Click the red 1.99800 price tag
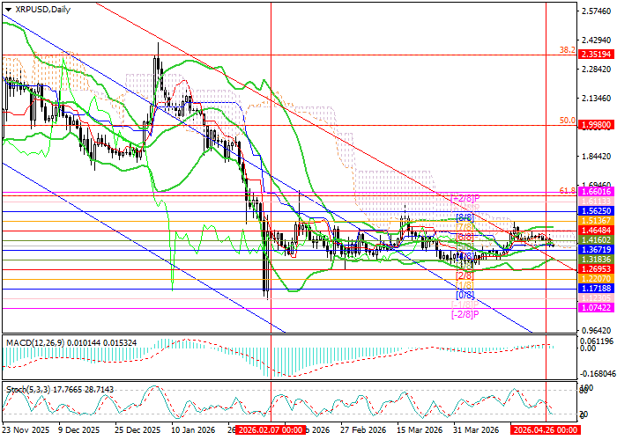The image size is (617, 440). click(596, 125)
